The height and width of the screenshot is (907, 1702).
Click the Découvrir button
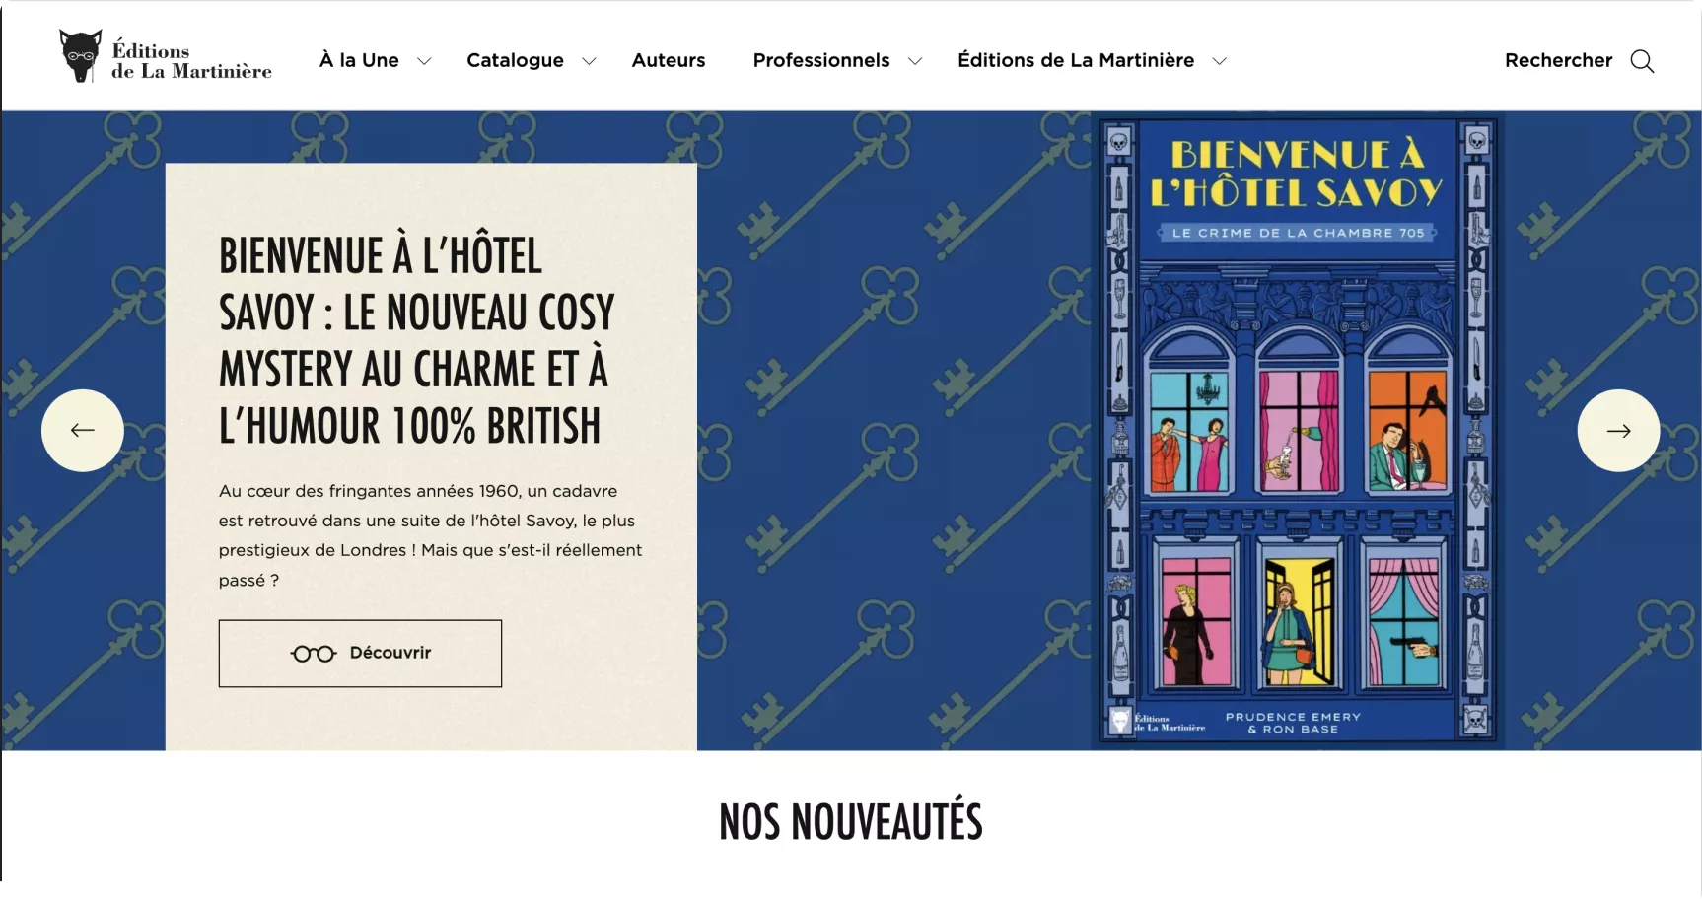tap(360, 654)
